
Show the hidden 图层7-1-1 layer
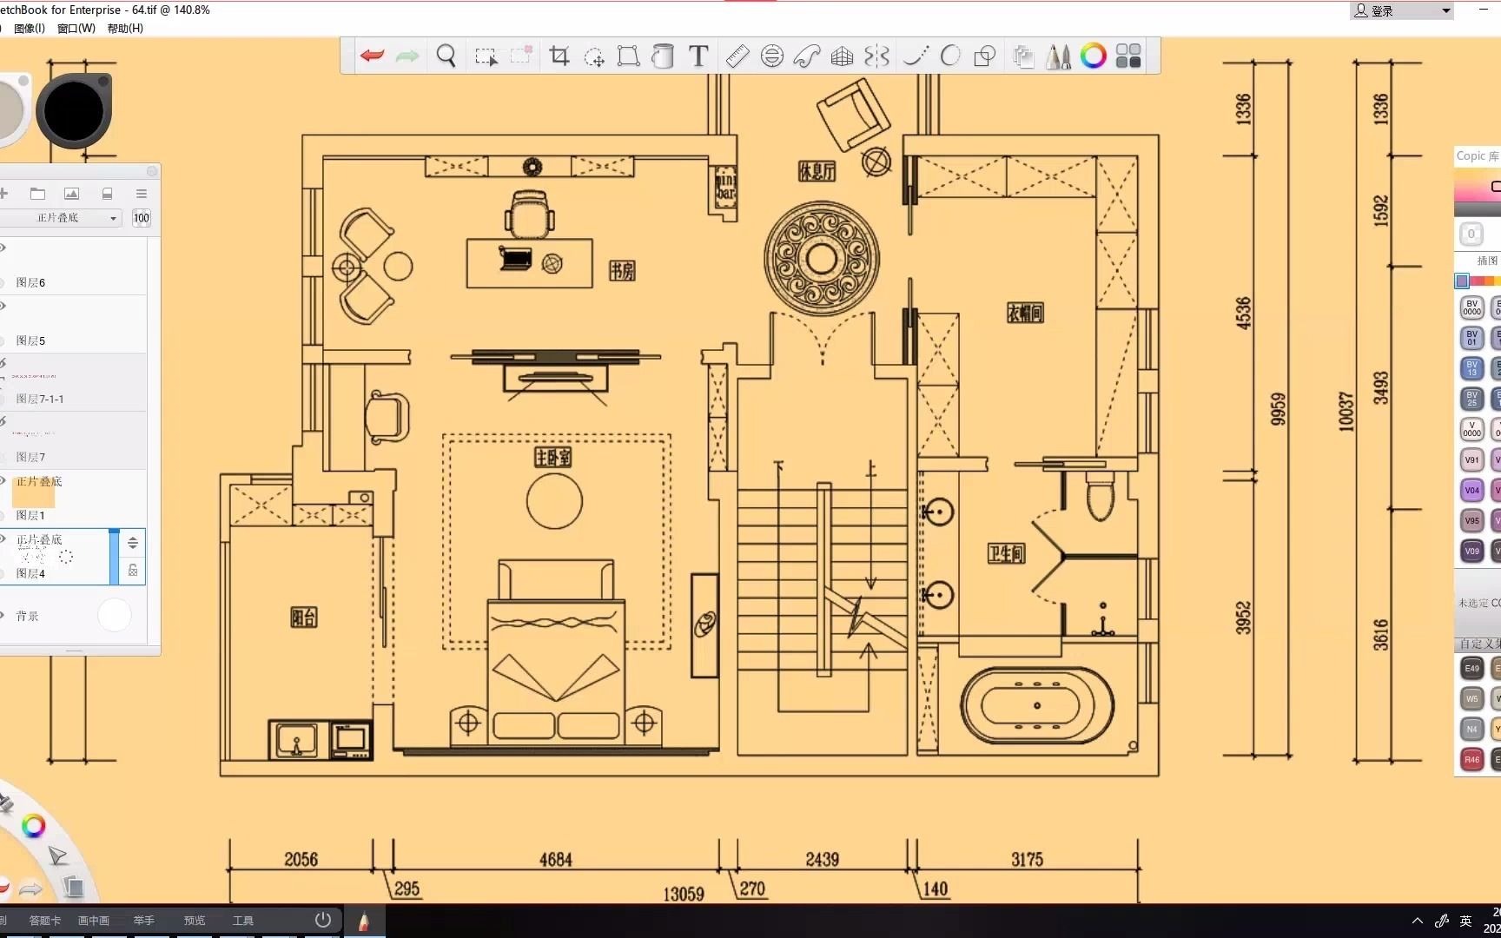click(x=3, y=364)
